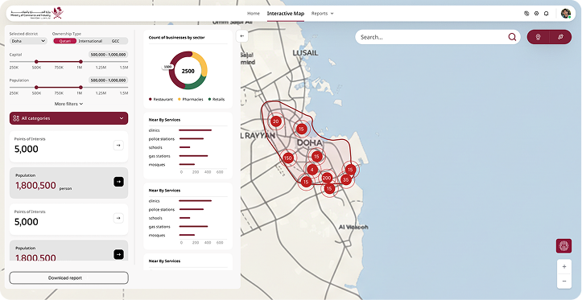Toggle the Restaurant legend item
Viewport: 582px width, 300px height.
(x=161, y=100)
